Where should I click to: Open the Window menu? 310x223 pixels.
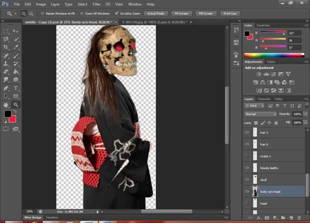pyautogui.click(x=135, y=4)
